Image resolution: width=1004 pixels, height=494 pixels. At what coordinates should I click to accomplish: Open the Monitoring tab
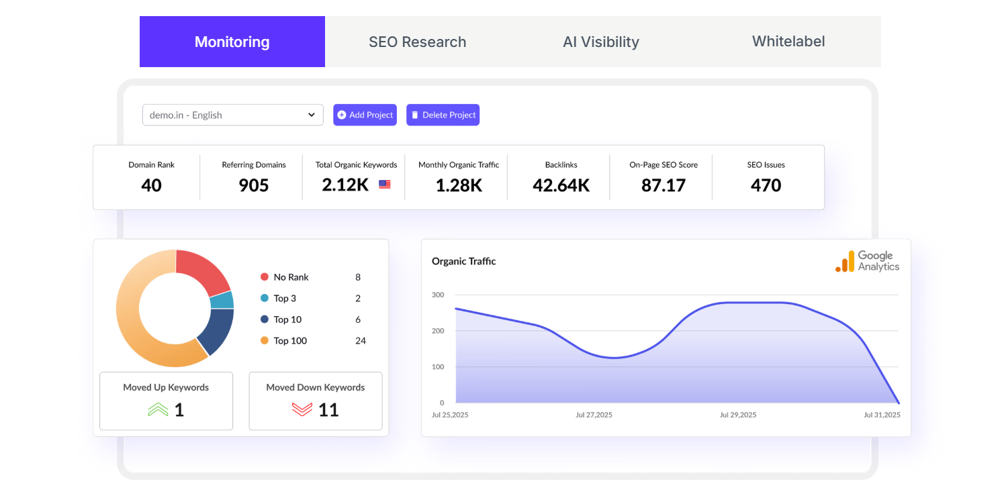pyautogui.click(x=232, y=42)
